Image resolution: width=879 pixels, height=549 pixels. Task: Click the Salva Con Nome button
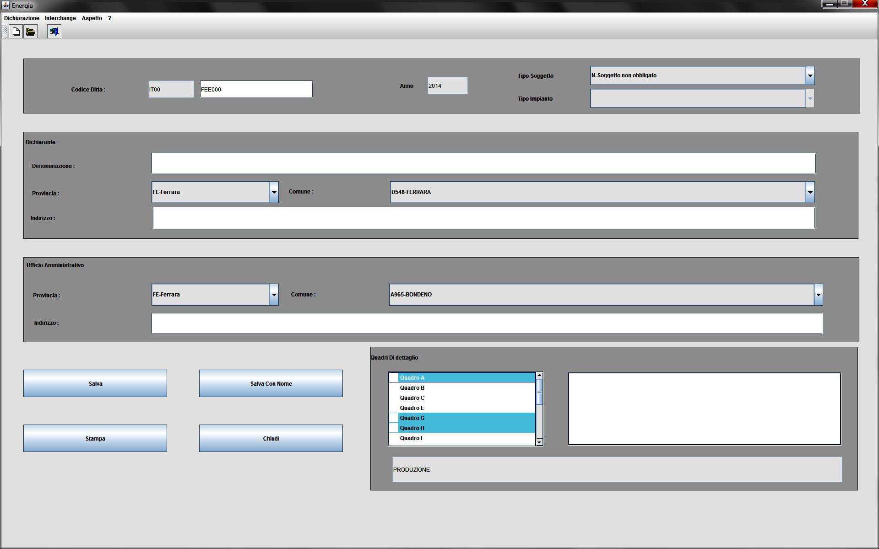[271, 383]
